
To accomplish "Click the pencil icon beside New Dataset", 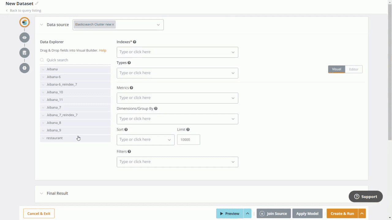I will click(x=36, y=3).
